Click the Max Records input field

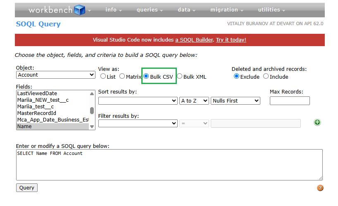point(289,101)
